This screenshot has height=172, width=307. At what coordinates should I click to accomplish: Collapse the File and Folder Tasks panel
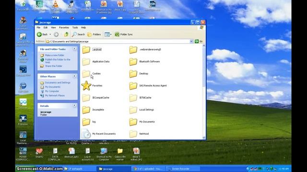(74, 49)
